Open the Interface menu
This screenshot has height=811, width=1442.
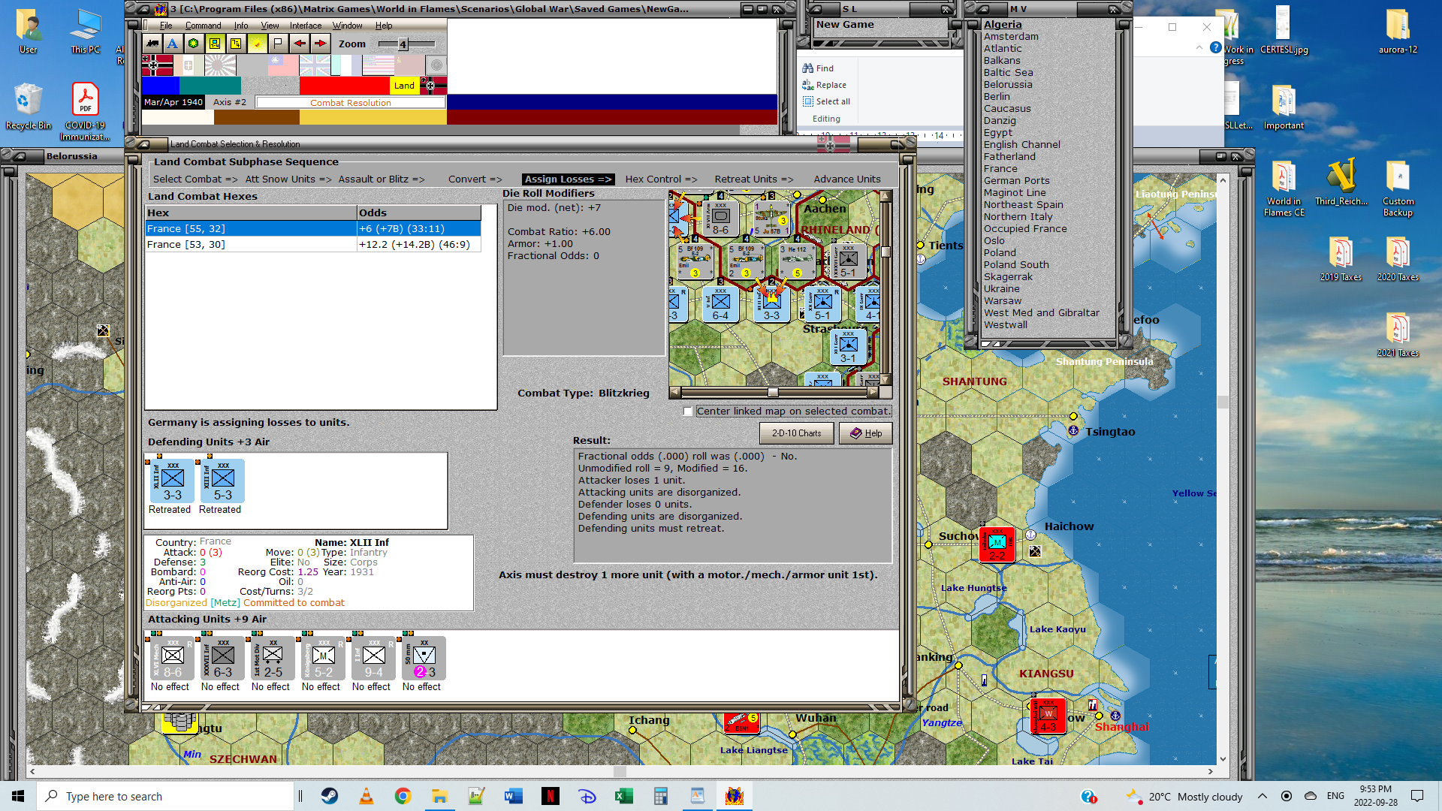click(306, 26)
